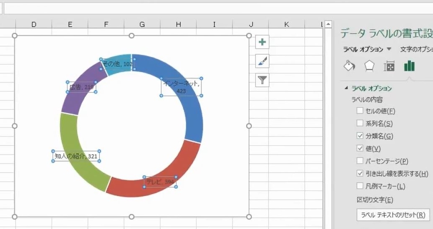Click the ラベルの内容 heading text
The height and width of the screenshot is (229, 433).
(367, 100)
